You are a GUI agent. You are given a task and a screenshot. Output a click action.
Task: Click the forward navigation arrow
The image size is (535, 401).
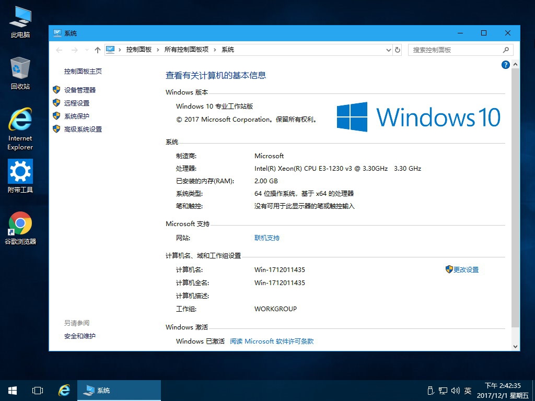[x=74, y=50]
